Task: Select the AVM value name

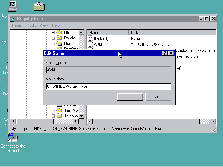Action: (98, 45)
